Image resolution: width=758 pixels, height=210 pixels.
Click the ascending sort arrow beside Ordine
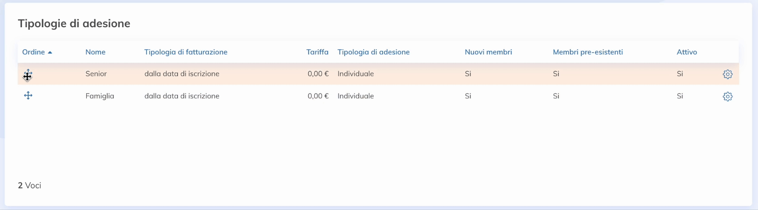pyautogui.click(x=50, y=52)
